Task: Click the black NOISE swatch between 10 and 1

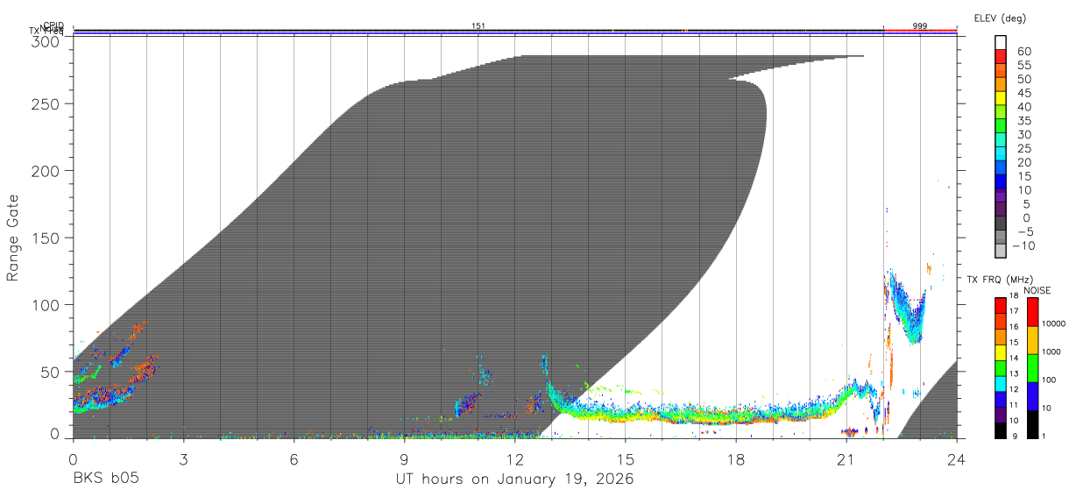Action: [x=1032, y=424]
